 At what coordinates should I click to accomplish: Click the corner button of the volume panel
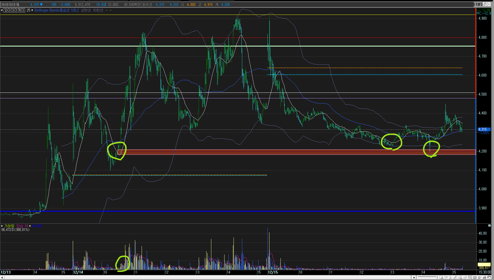490,225
